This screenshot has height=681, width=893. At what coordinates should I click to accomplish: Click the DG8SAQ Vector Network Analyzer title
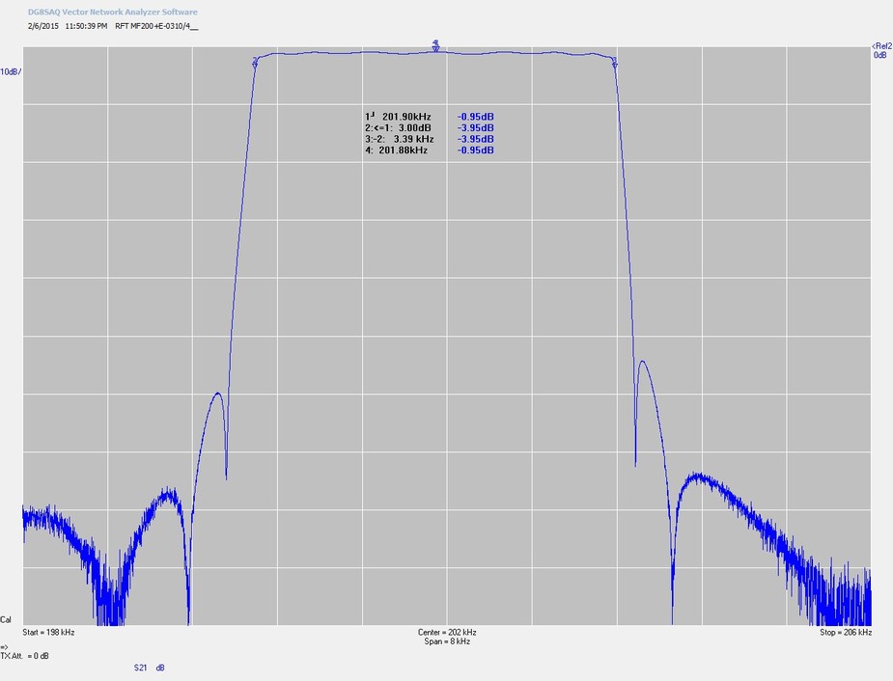coord(113,12)
